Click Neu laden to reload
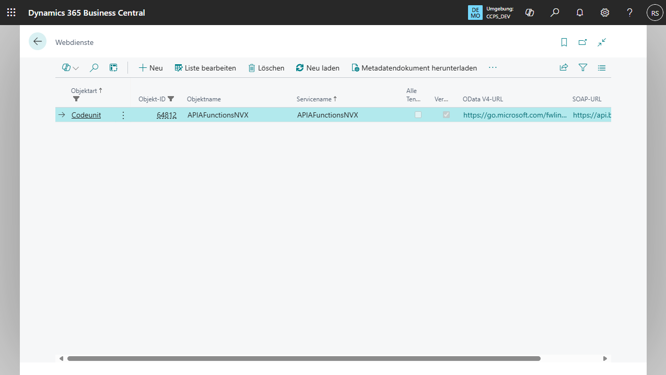This screenshot has height=375, width=666. pyautogui.click(x=318, y=68)
